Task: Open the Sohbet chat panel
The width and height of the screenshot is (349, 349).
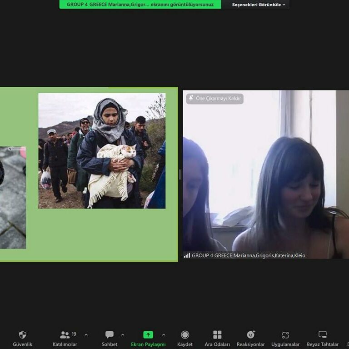Action: [x=110, y=335]
